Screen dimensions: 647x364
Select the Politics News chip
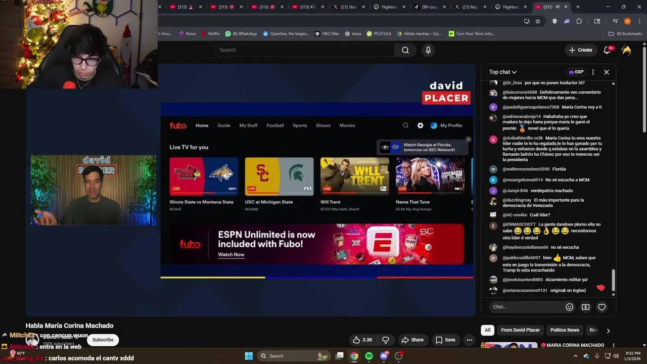click(x=565, y=330)
